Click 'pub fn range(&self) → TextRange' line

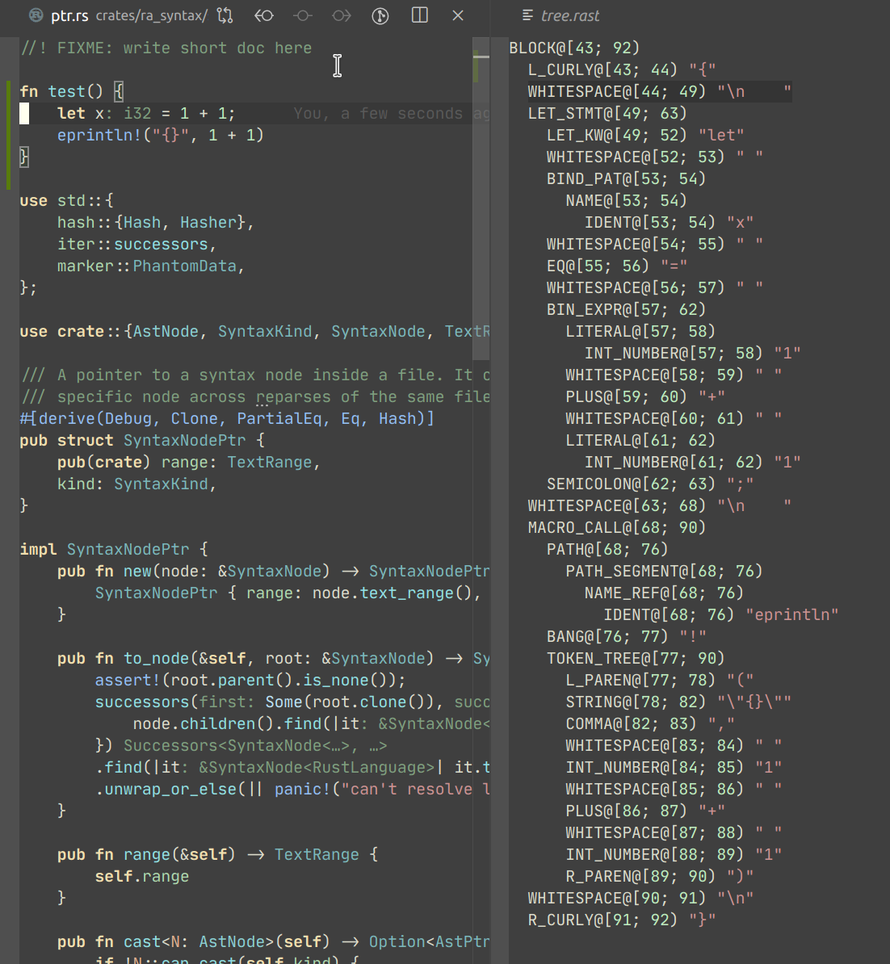218,854
